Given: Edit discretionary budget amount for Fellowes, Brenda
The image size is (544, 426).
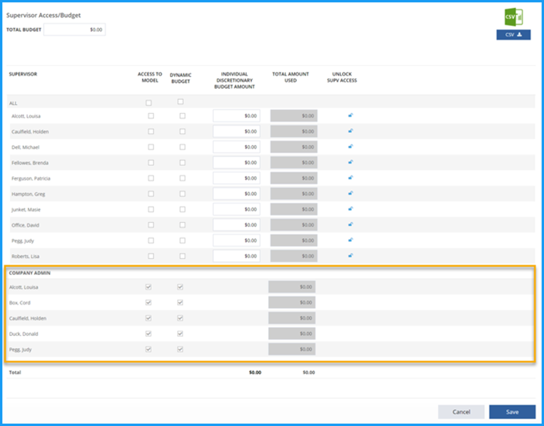Looking at the screenshot, I should 237,163.
